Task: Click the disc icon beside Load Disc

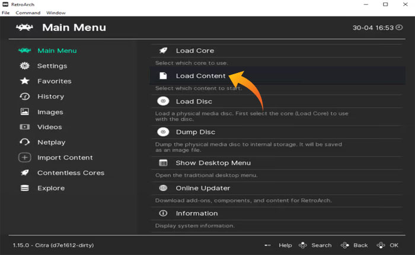Action: [163, 101]
